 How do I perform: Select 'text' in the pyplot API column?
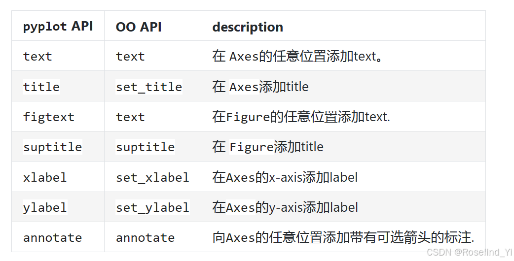37,57
